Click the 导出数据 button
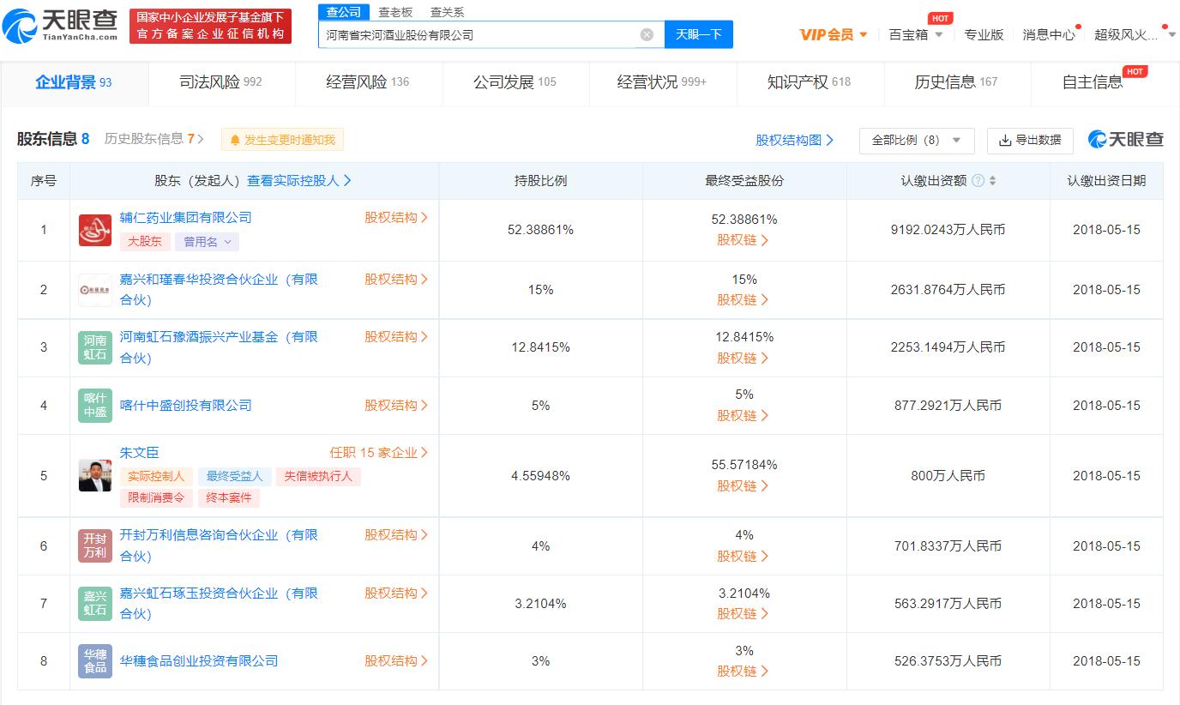 [x=1030, y=140]
